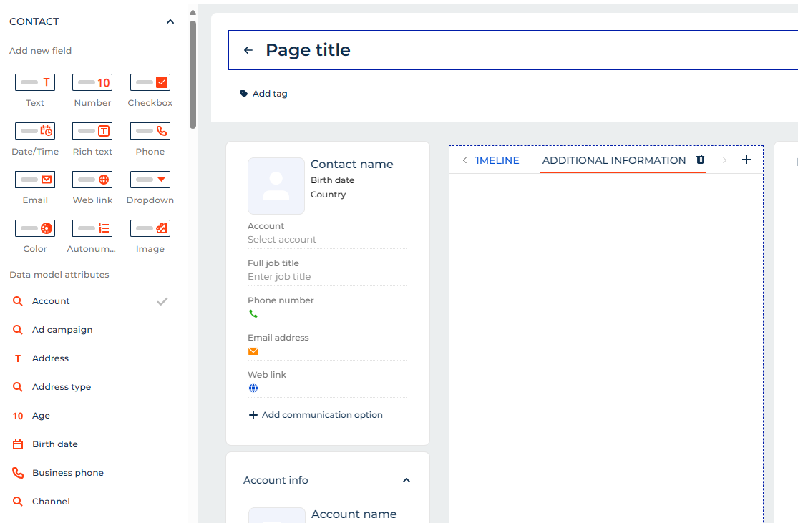Switch to the Timeline tab
Viewport: 798px width, 523px height.
click(496, 160)
